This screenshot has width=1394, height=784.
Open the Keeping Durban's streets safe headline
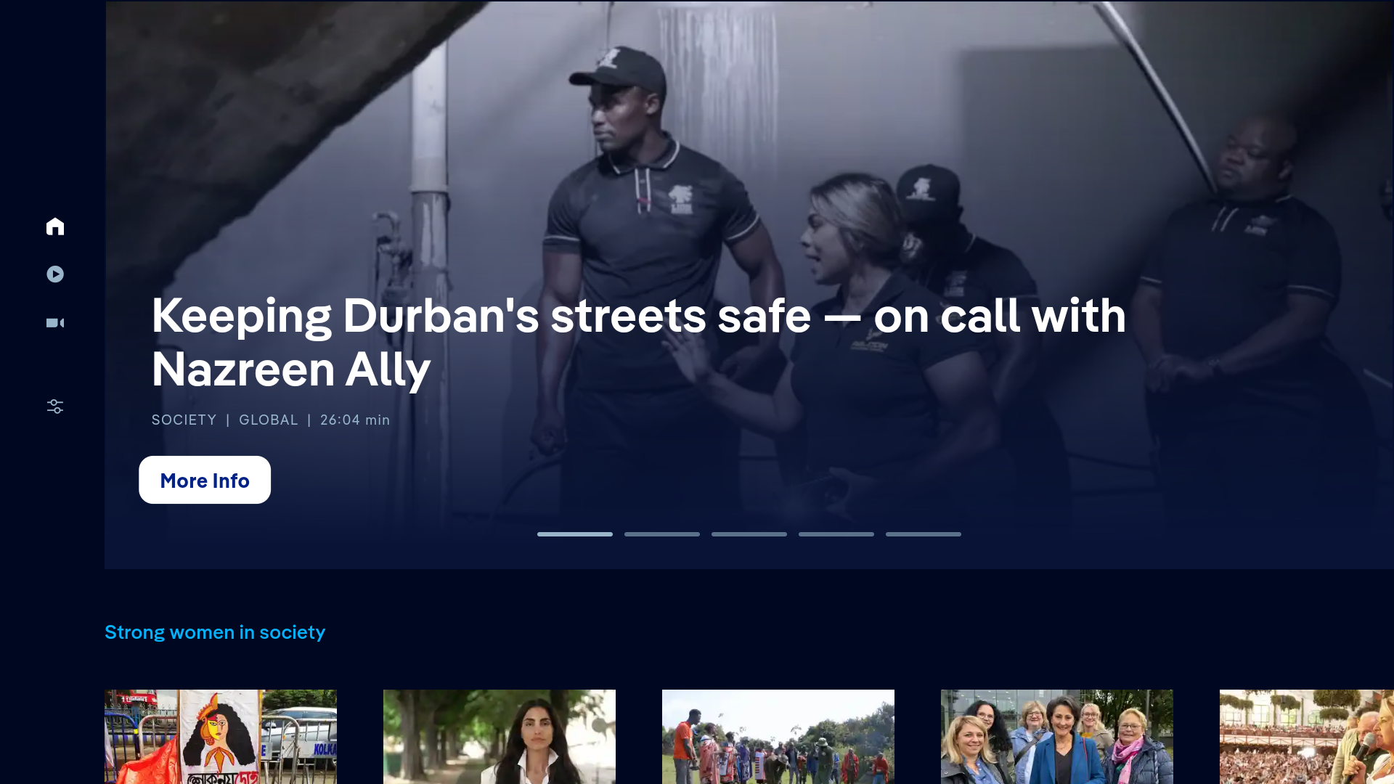click(x=639, y=342)
